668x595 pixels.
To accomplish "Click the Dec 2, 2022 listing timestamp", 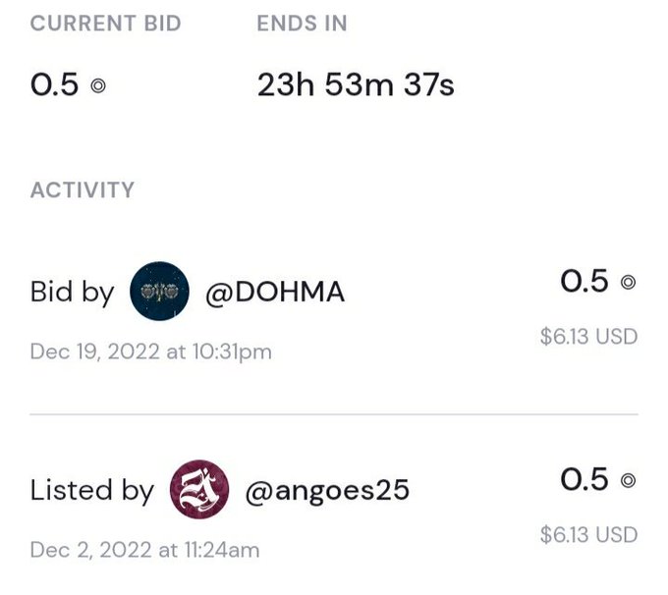I will 144,550.
